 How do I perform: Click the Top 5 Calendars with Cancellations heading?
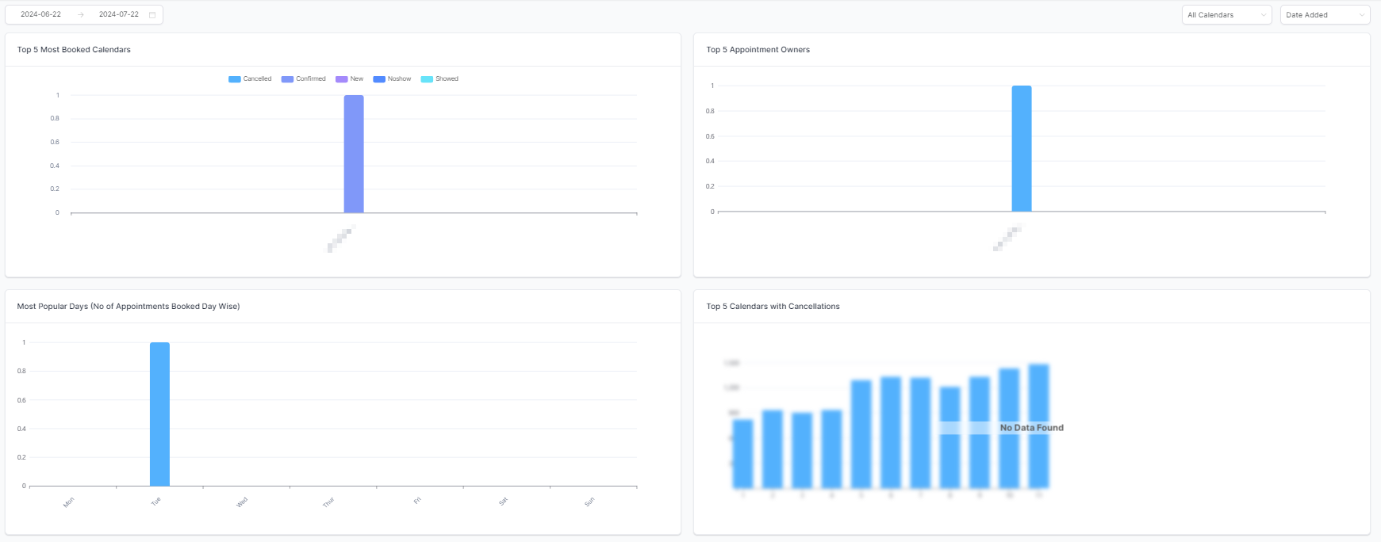(x=773, y=307)
